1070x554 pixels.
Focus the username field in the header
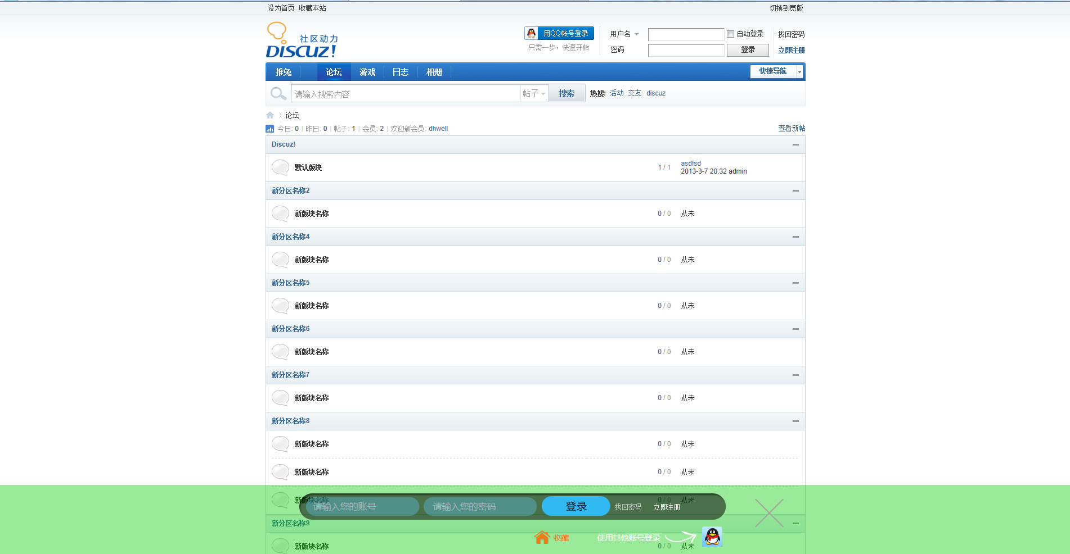tap(686, 35)
